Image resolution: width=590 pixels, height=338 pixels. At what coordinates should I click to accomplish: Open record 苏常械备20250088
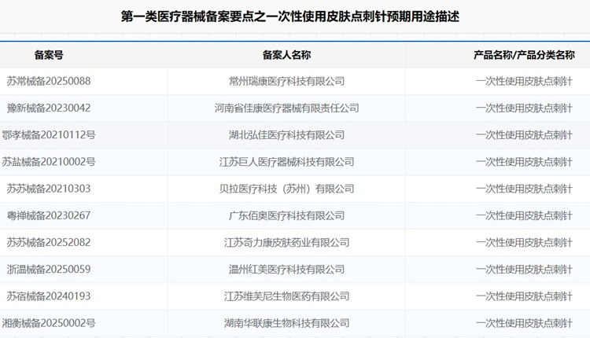click(49, 81)
